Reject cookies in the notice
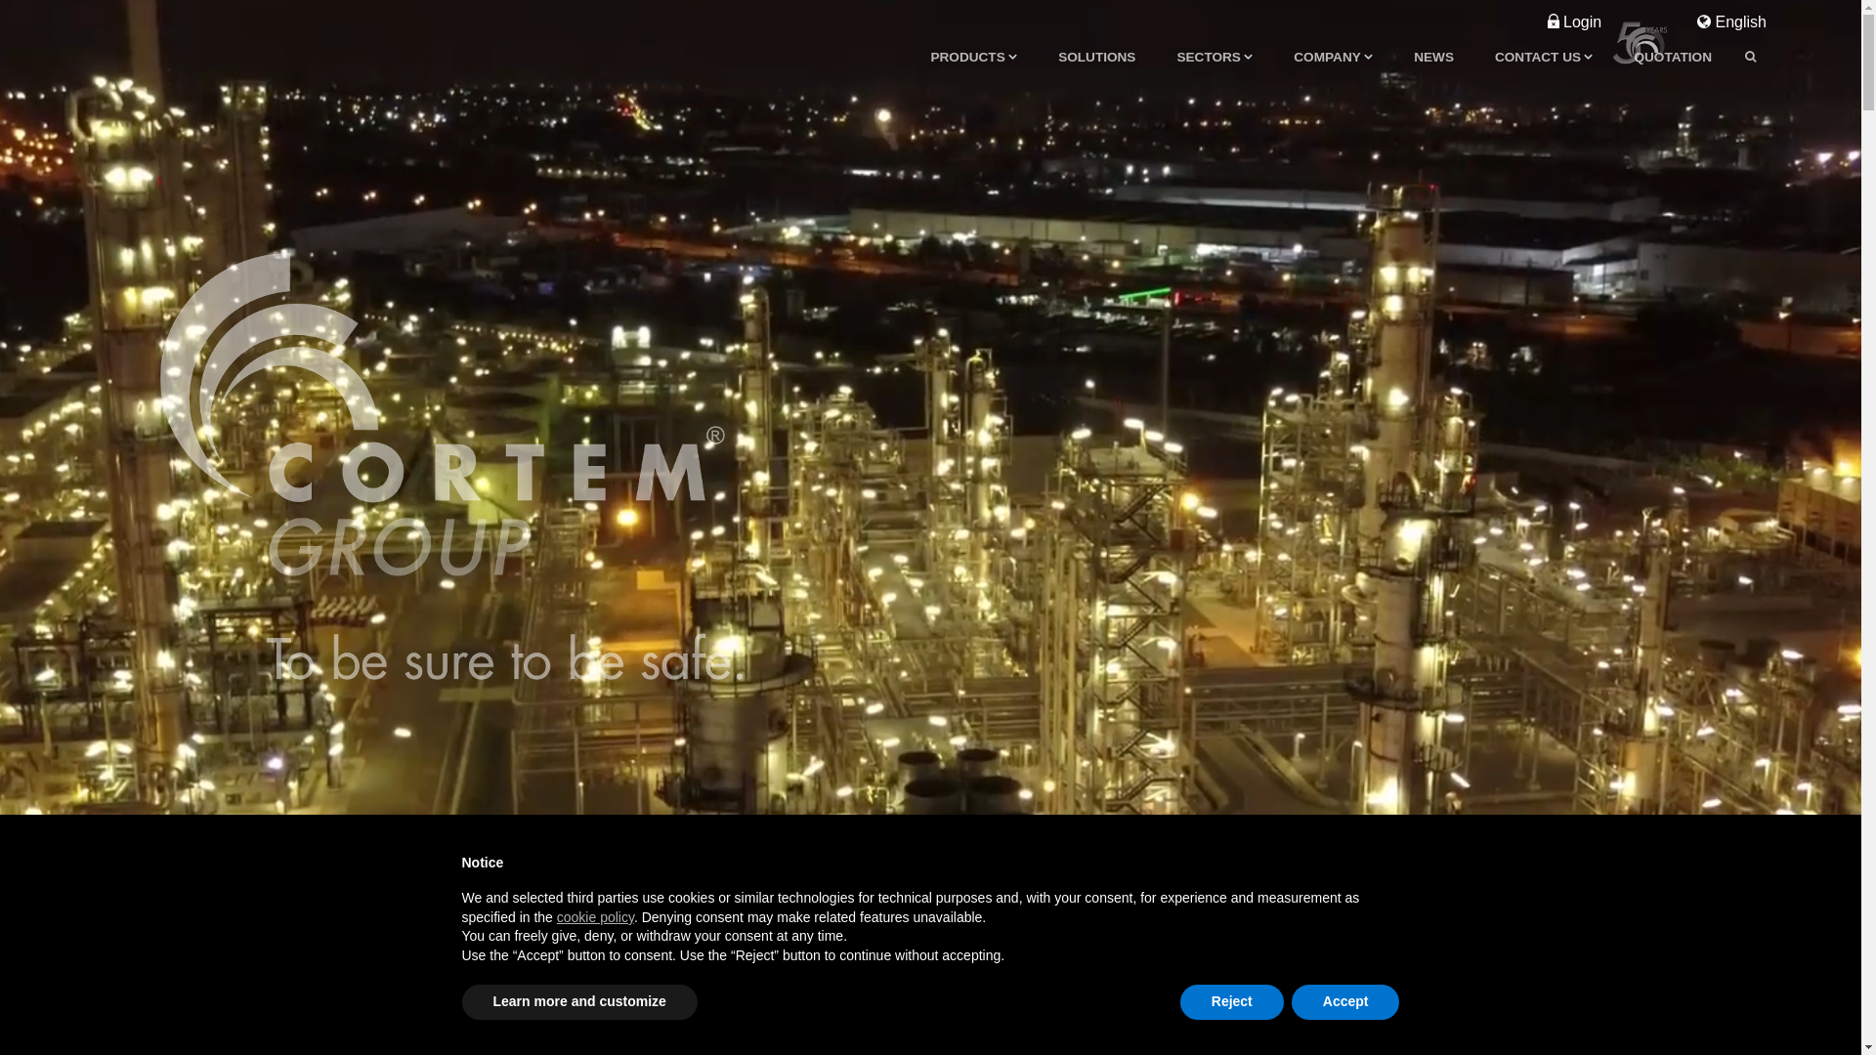This screenshot has width=1876, height=1055. click(x=1232, y=1002)
